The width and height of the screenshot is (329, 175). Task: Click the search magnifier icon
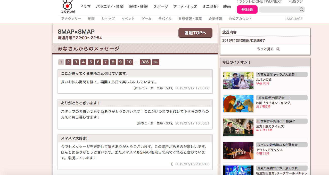click(301, 9)
